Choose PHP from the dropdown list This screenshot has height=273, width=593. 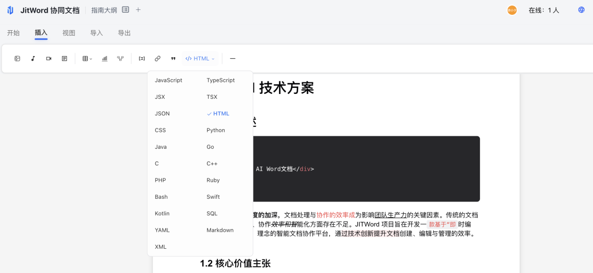pyautogui.click(x=160, y=180)
